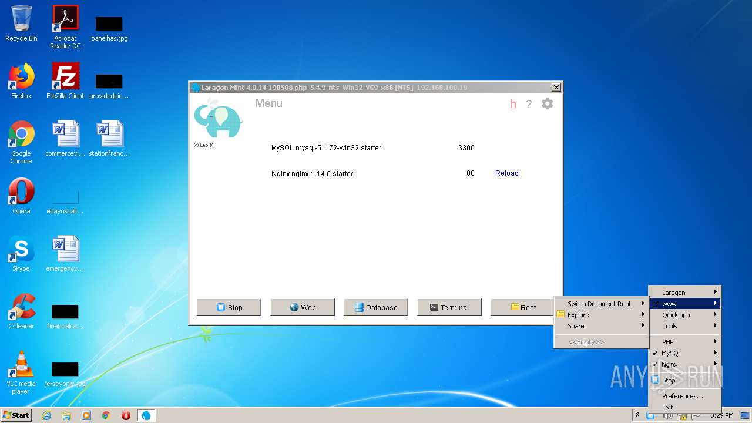Viewport: 752px width, 423px height.
Task: Click Stop in the tray context menu
Action: point(684,380)
